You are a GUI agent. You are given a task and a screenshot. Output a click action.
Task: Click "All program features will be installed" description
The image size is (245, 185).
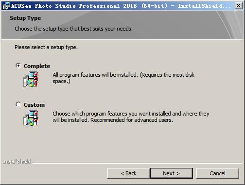coord(123,78)
